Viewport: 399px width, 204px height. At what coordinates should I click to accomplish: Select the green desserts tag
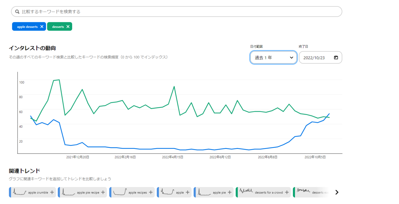click(x=58, y=27)
